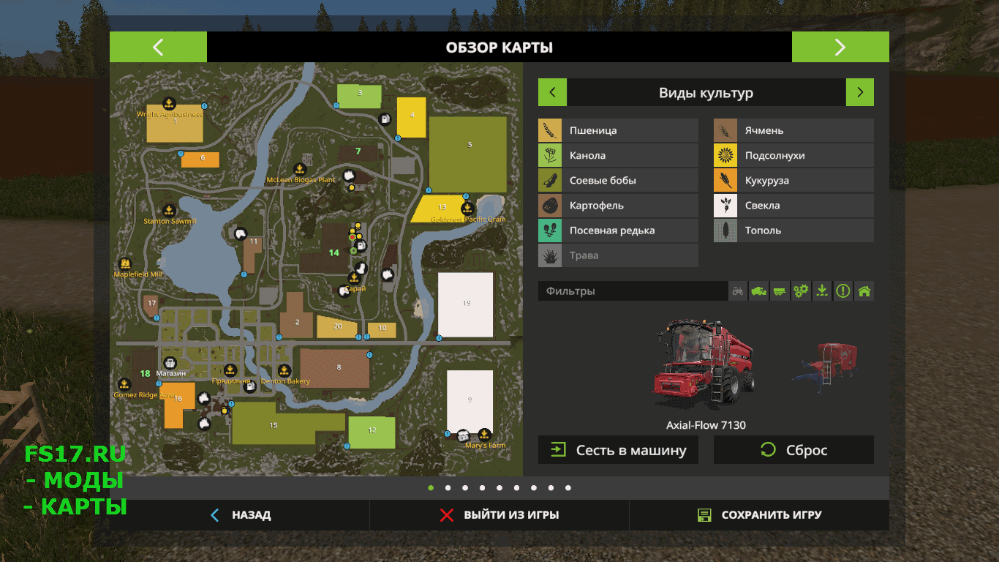The height and width of the screenshot is (562, 999).
Task: Toggle Кукуруза crop overlay
Action: tap(793, 180)
